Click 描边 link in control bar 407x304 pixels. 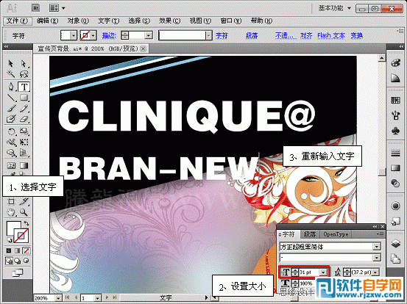(x=109, y=35)
